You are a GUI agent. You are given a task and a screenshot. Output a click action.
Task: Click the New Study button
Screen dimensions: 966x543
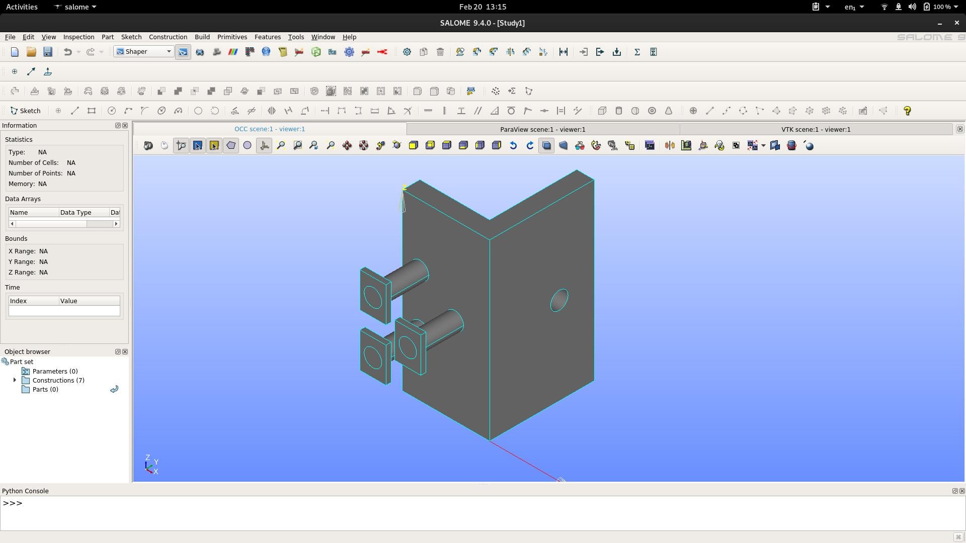pos(14,52)
